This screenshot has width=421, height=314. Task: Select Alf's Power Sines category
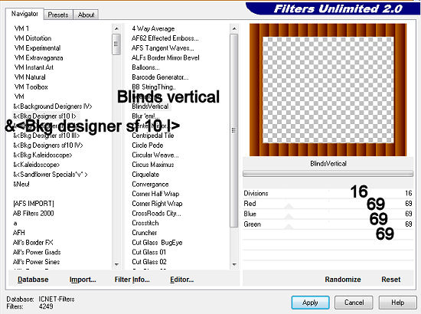[x=36, y=262]
